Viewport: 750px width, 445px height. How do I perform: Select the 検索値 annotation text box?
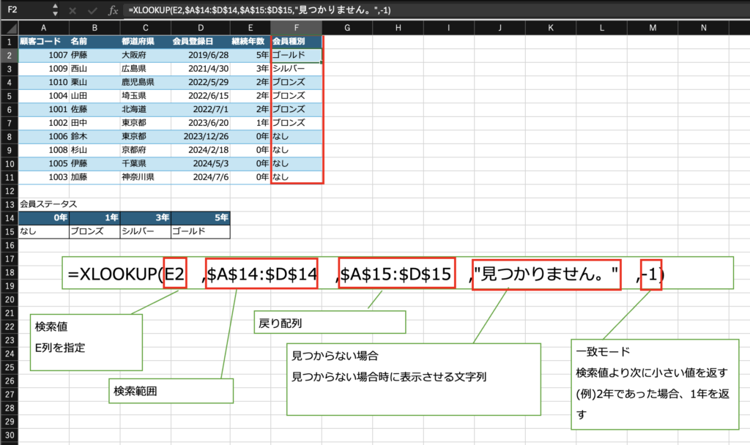point(86,343)
